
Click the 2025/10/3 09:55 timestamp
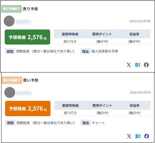140,93
